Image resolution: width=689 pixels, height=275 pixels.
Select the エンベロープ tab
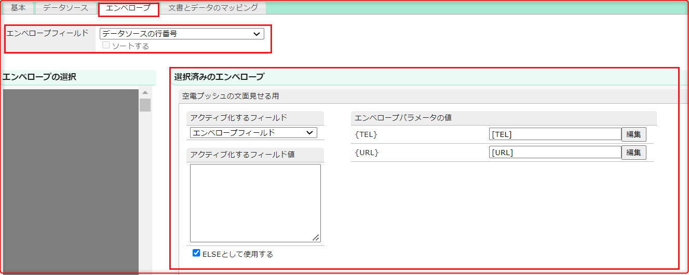pos(128,8)
